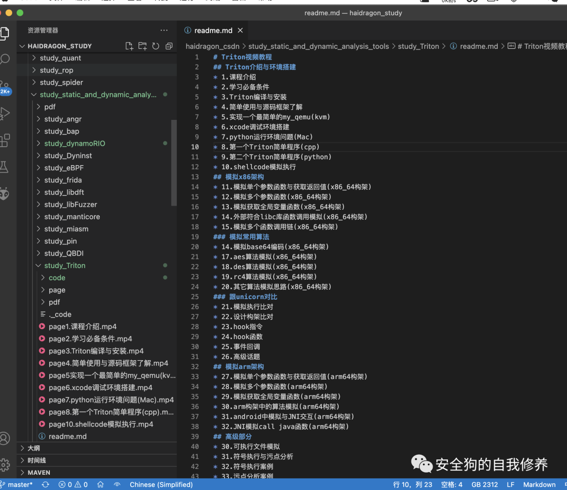Open the alien-face icon view in activity bar

coord(4,194)
